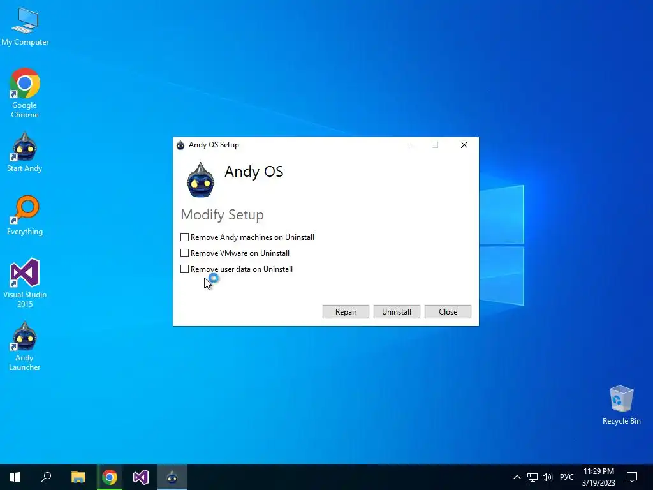Select the Start Andy desktop shortcut

[25, 152]
